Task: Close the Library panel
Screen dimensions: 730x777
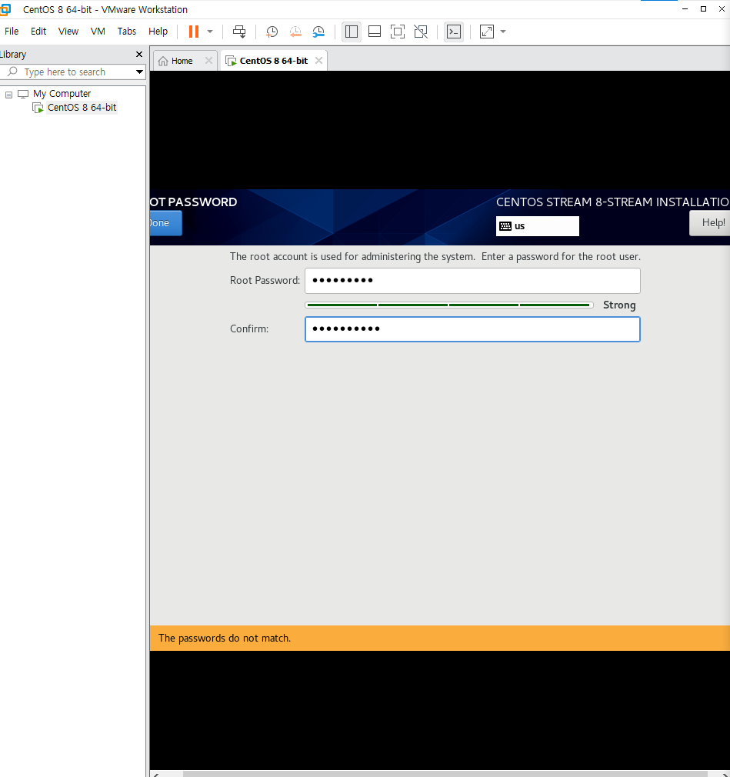Action: pyautogui.click(x=139, y=55)
